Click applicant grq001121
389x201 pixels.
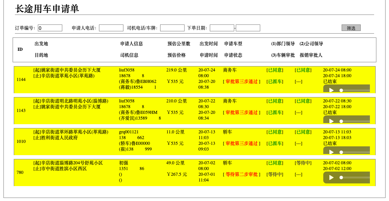129,132
